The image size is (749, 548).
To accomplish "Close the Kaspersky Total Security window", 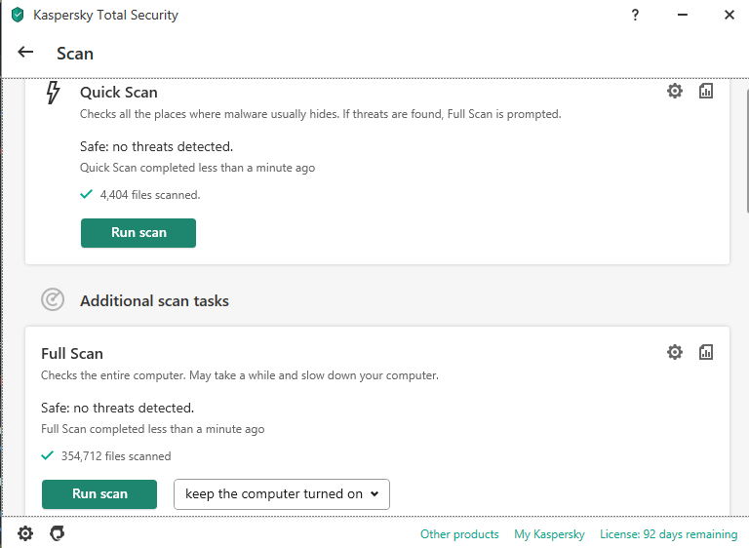I will click(729, 15).
